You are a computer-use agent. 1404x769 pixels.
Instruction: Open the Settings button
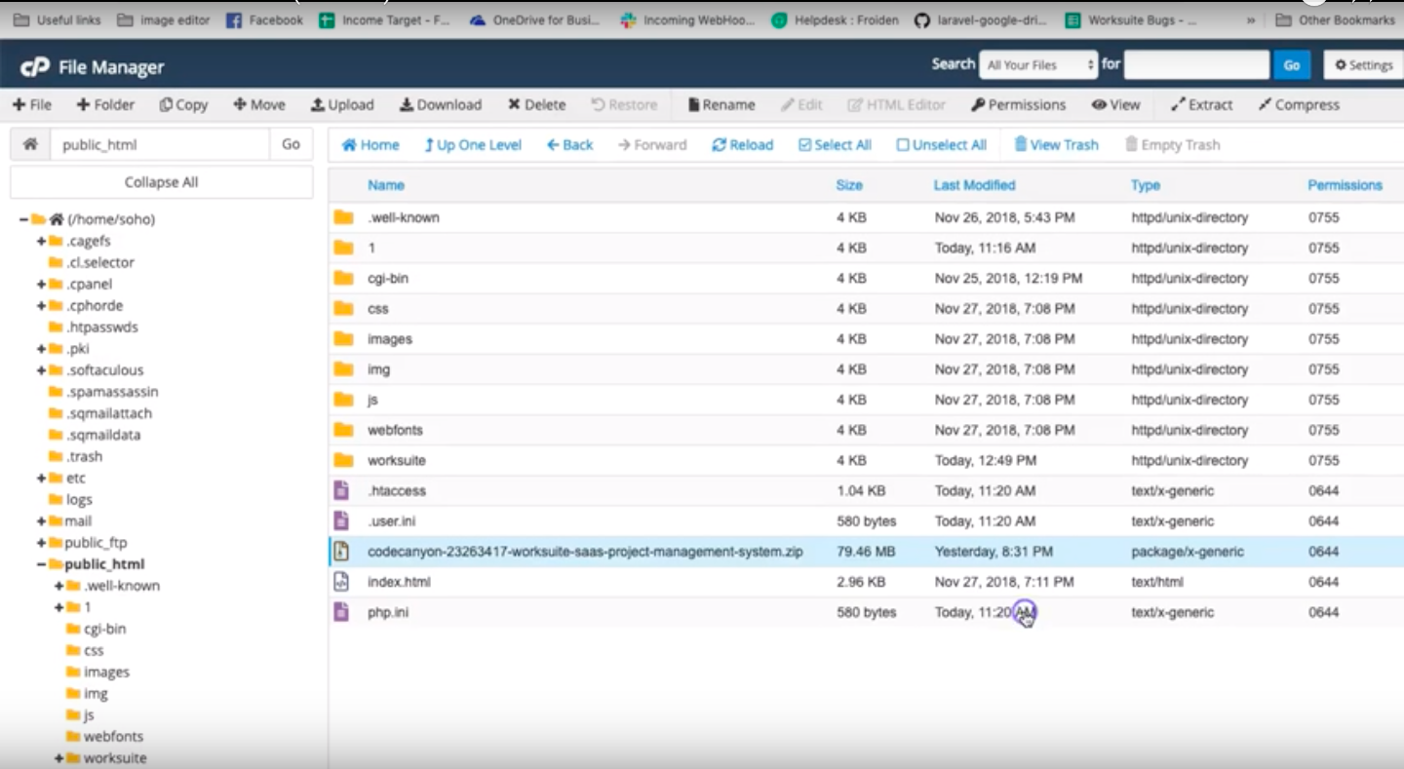click(x=1363, y=65)
